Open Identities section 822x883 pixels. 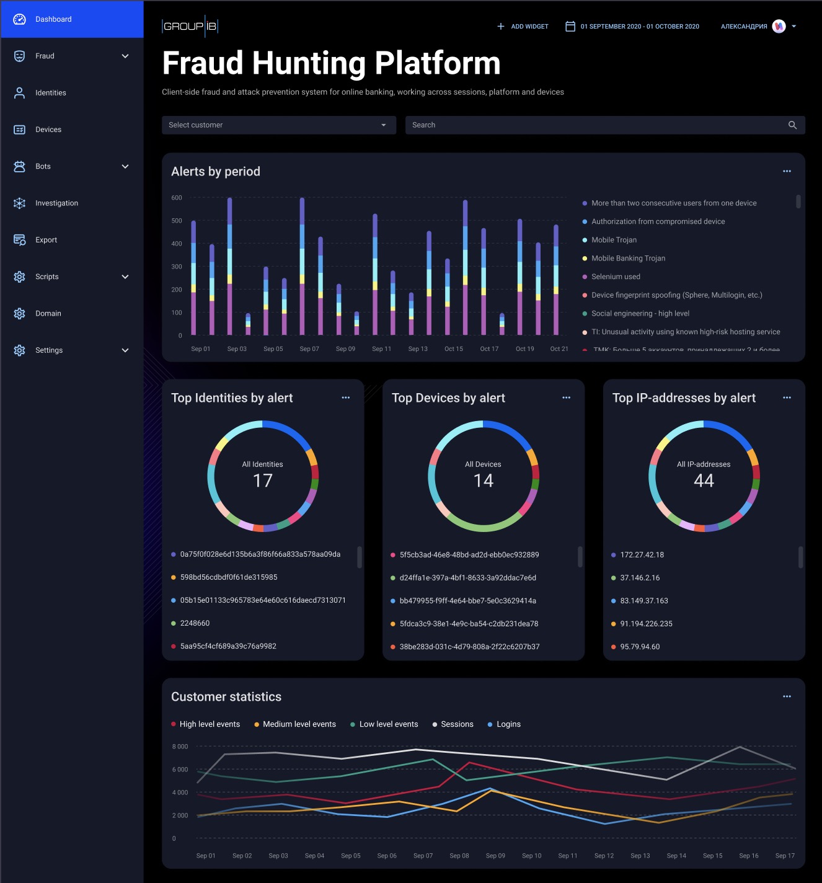pyautogui.click(x=72, y=93)
